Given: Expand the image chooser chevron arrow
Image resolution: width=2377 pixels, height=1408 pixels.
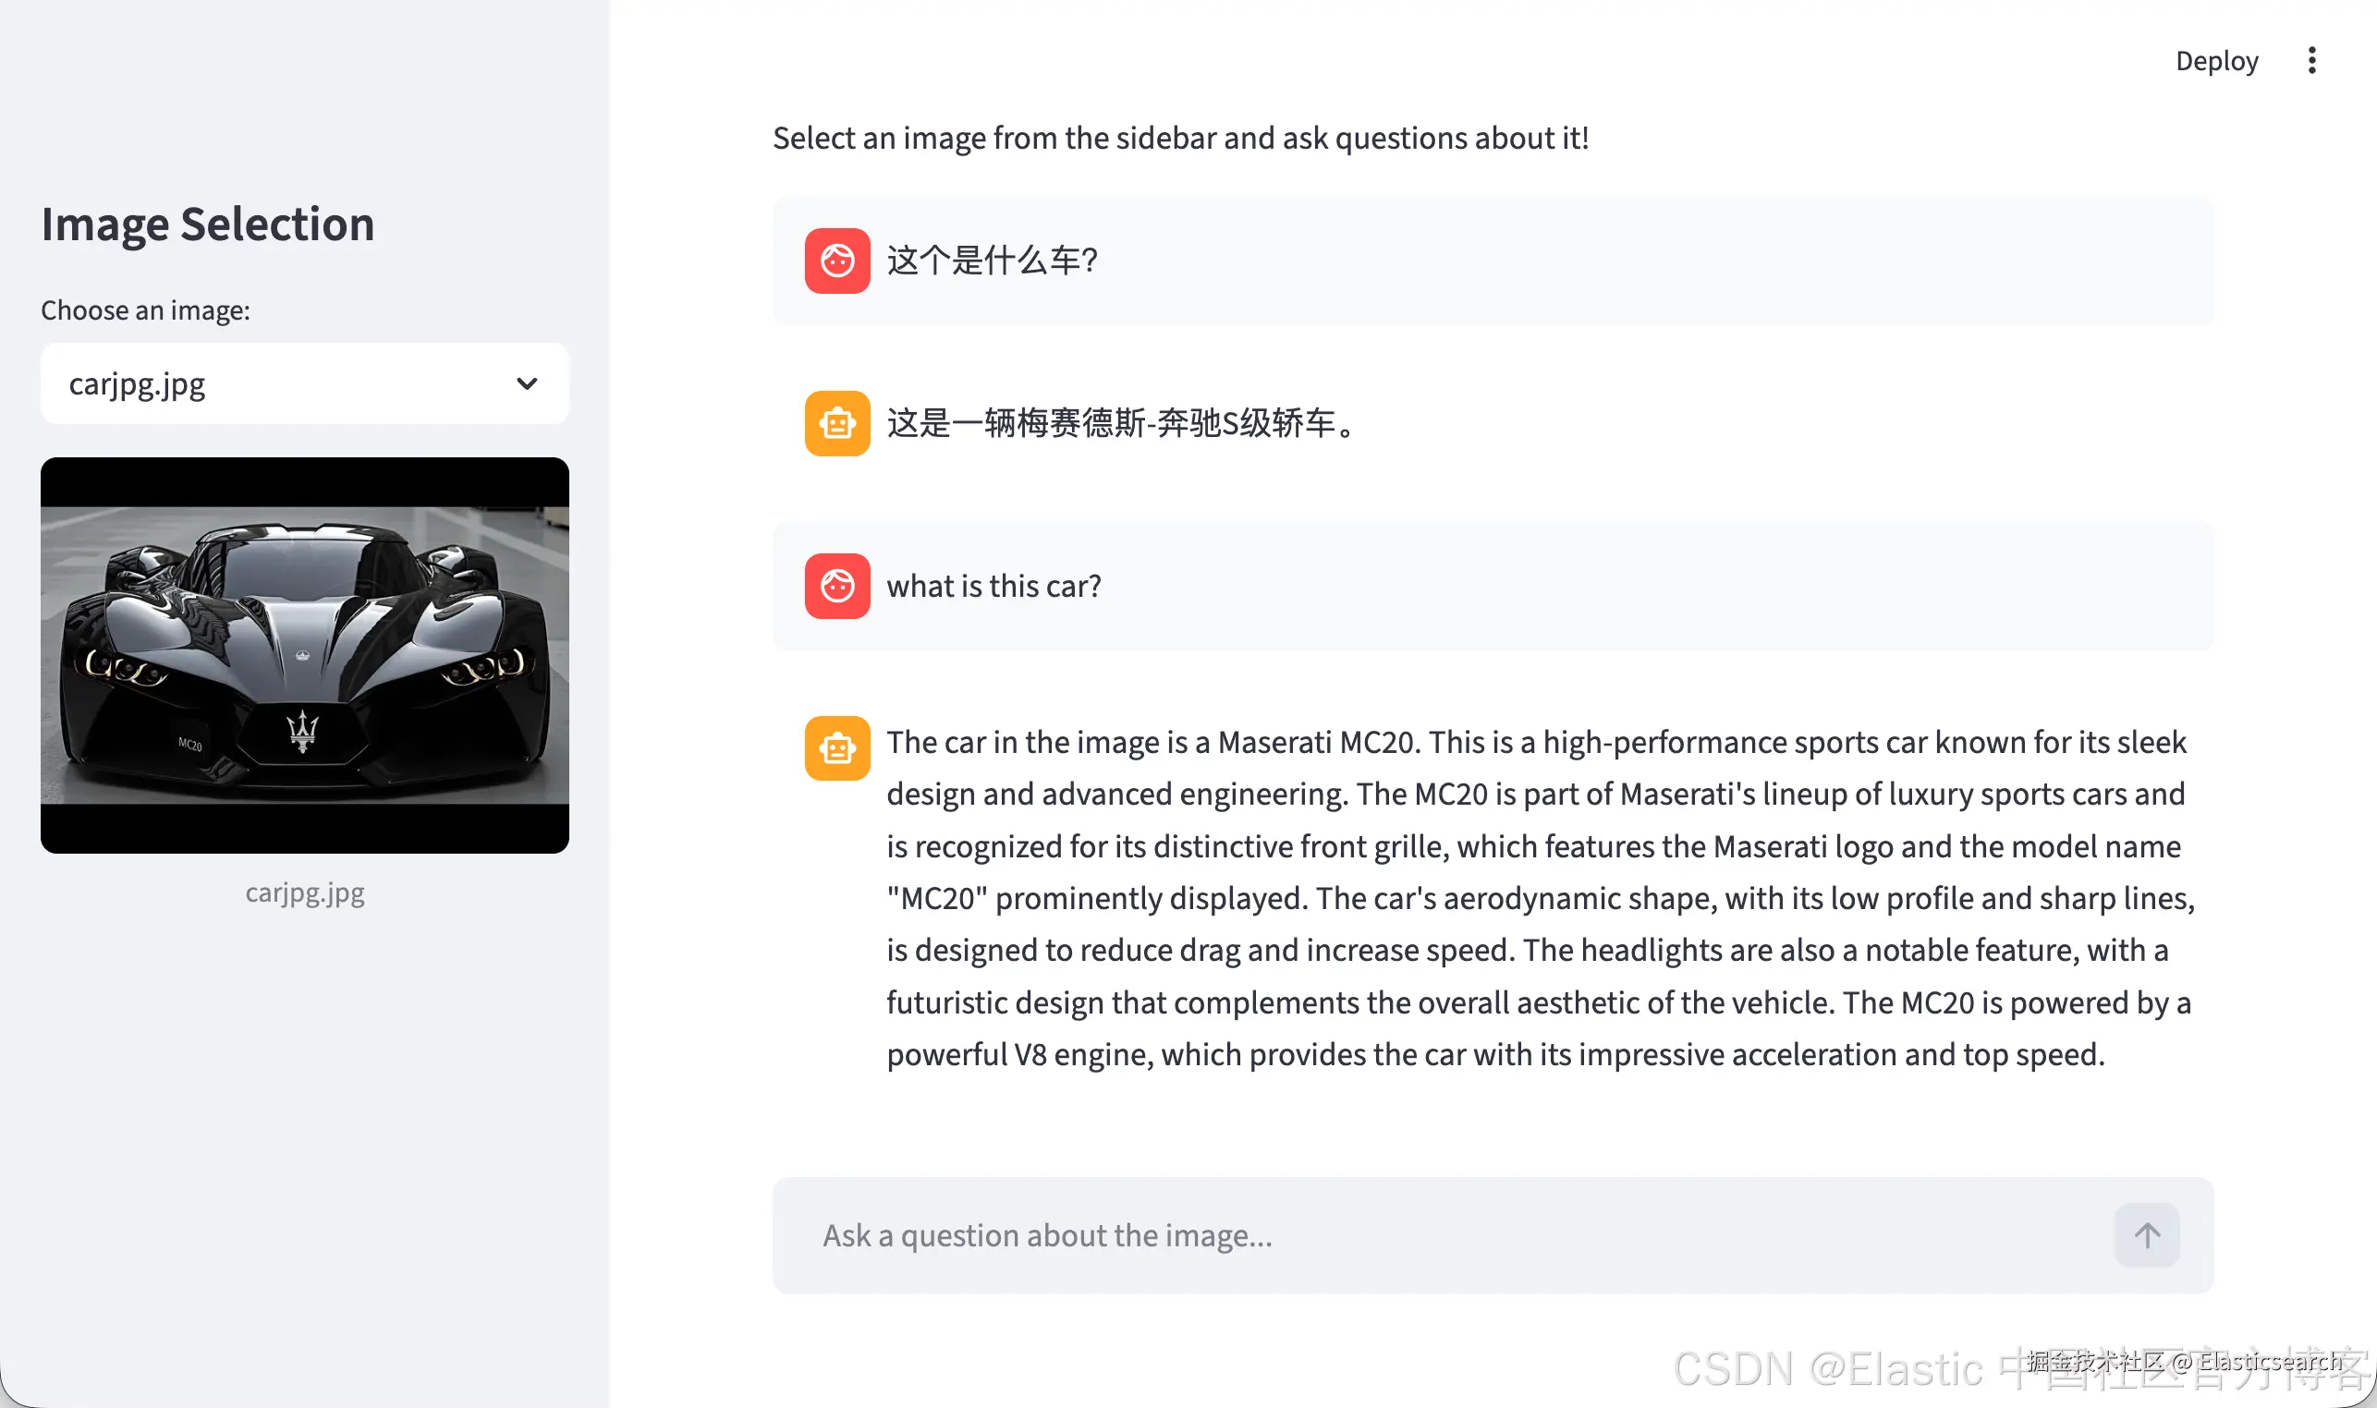Looking at the screenshot, I should pos(527,383).
